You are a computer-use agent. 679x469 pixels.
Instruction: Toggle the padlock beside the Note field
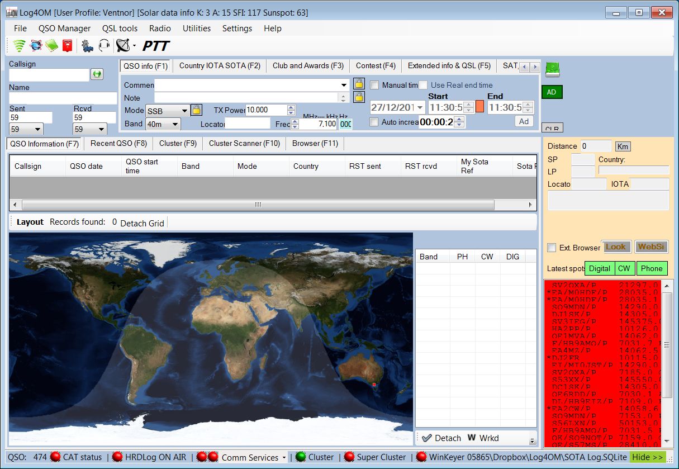click(359, 97)
